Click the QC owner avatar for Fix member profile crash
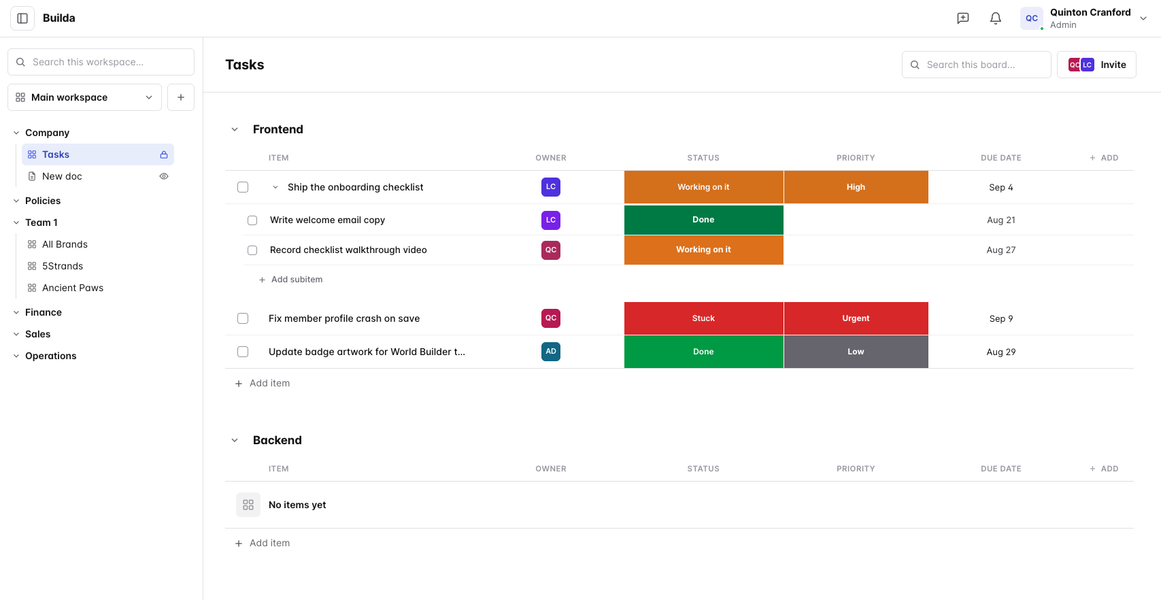This screenshot has height=600, width=1161. coord(551,318)
